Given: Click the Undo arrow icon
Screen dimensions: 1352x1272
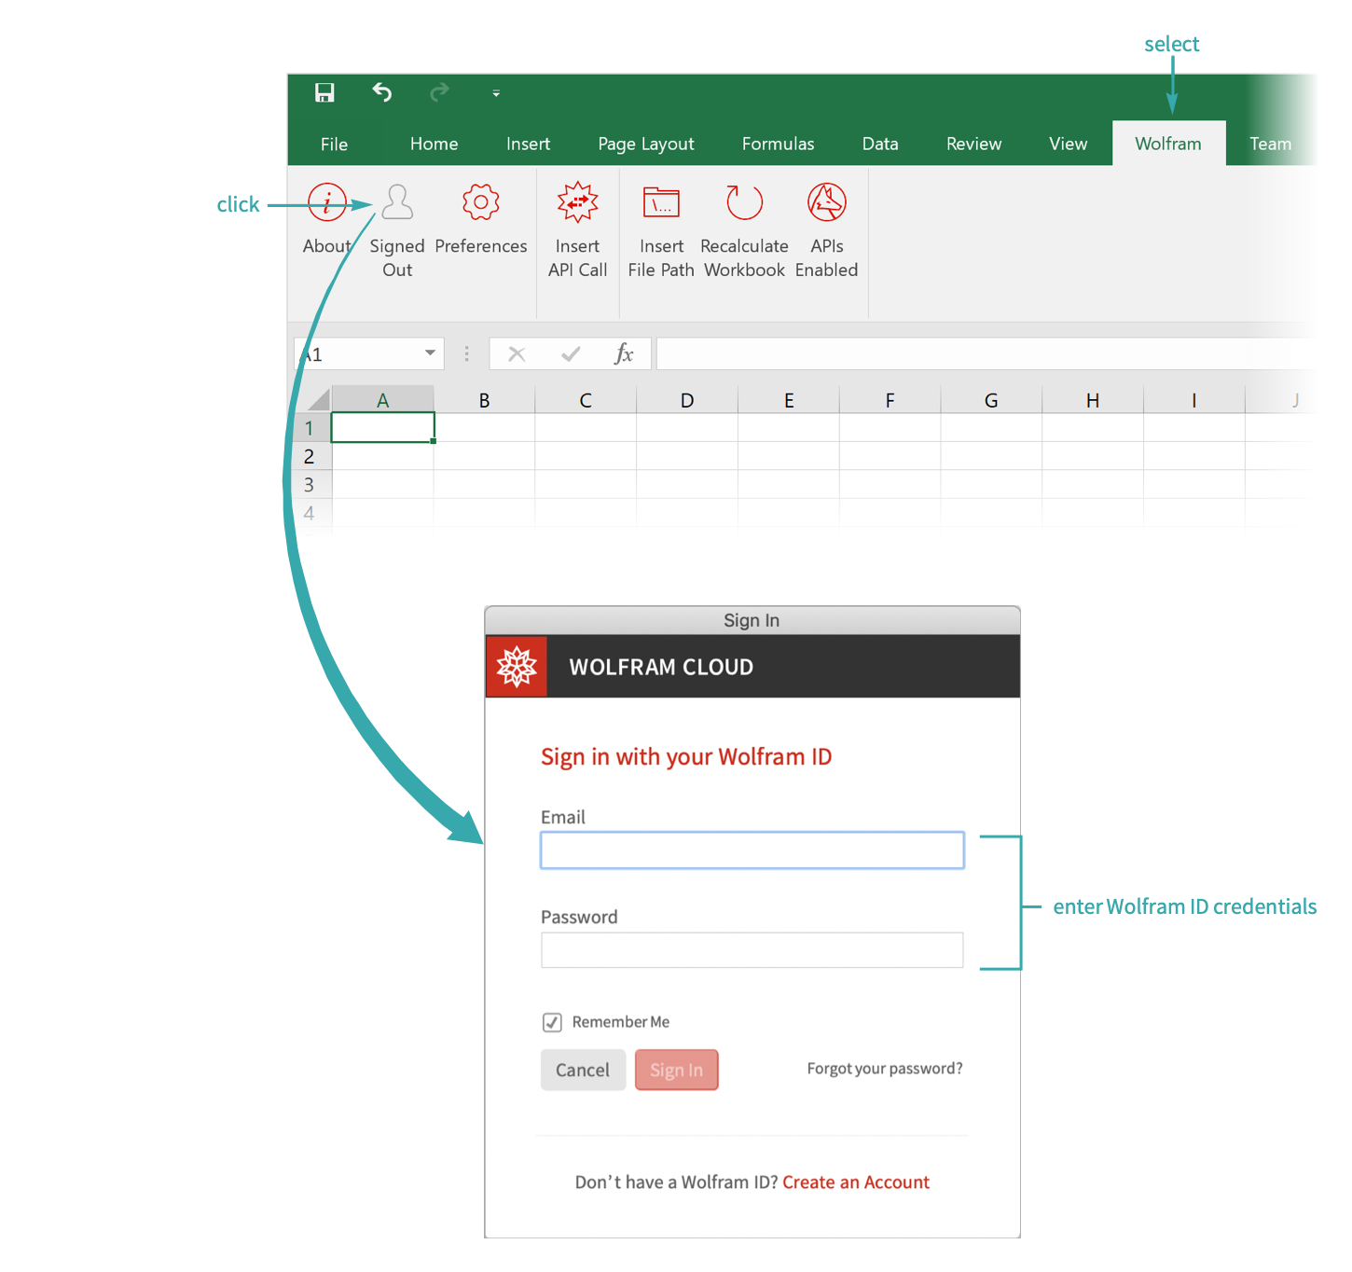Looking at the screenshot, I should point(382,92).
